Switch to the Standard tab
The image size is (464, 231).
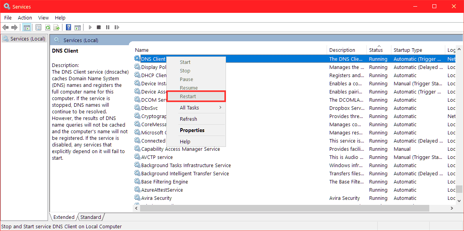(91, 217)
